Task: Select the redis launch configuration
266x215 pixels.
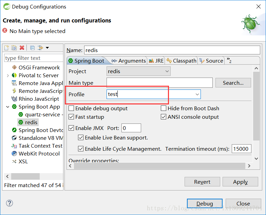Action: (x=31, y=122)
